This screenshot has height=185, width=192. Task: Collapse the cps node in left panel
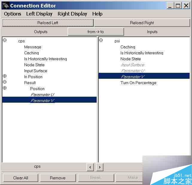coord(5,40)
